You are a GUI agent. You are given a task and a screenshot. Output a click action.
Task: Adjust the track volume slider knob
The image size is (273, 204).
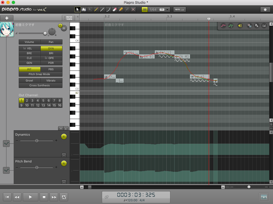[x=45, y=33]
